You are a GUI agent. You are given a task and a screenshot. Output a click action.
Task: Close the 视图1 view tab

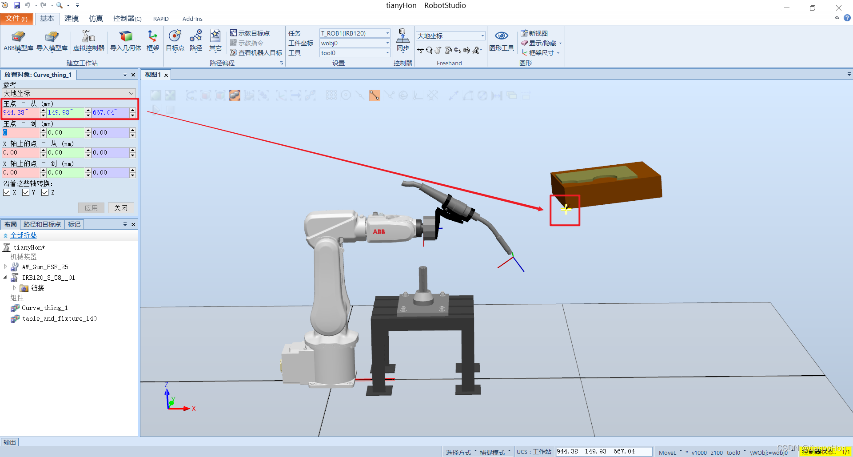(166, 75)
